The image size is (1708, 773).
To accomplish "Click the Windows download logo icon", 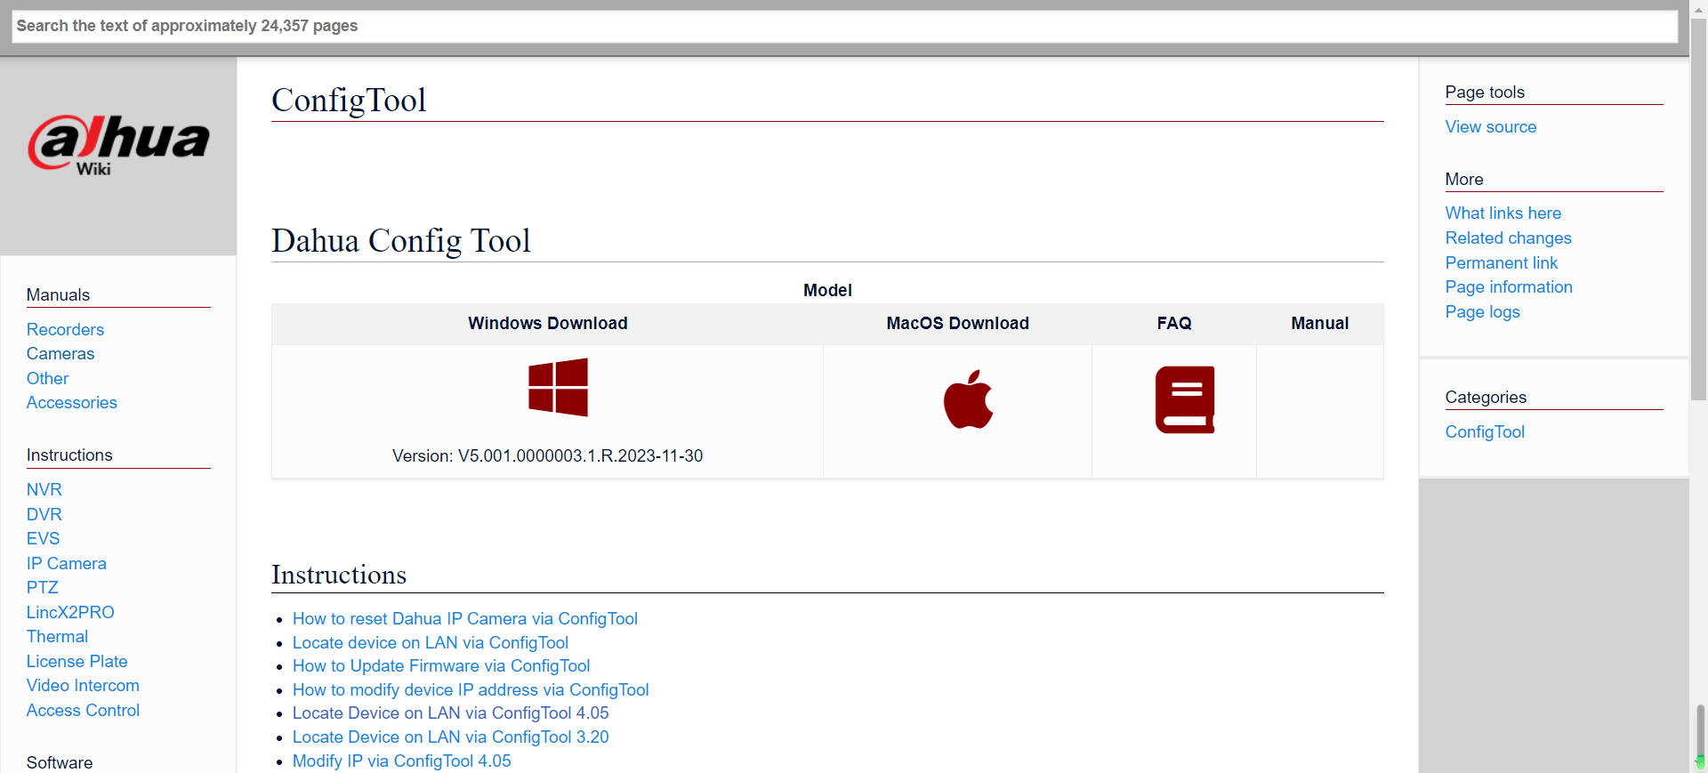I will pos(558,387).
